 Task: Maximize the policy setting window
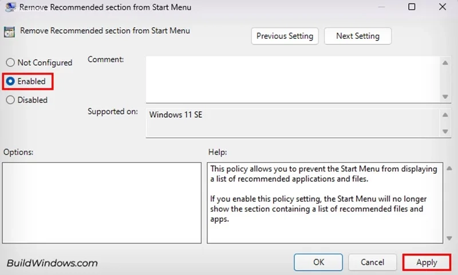(412, 7)
